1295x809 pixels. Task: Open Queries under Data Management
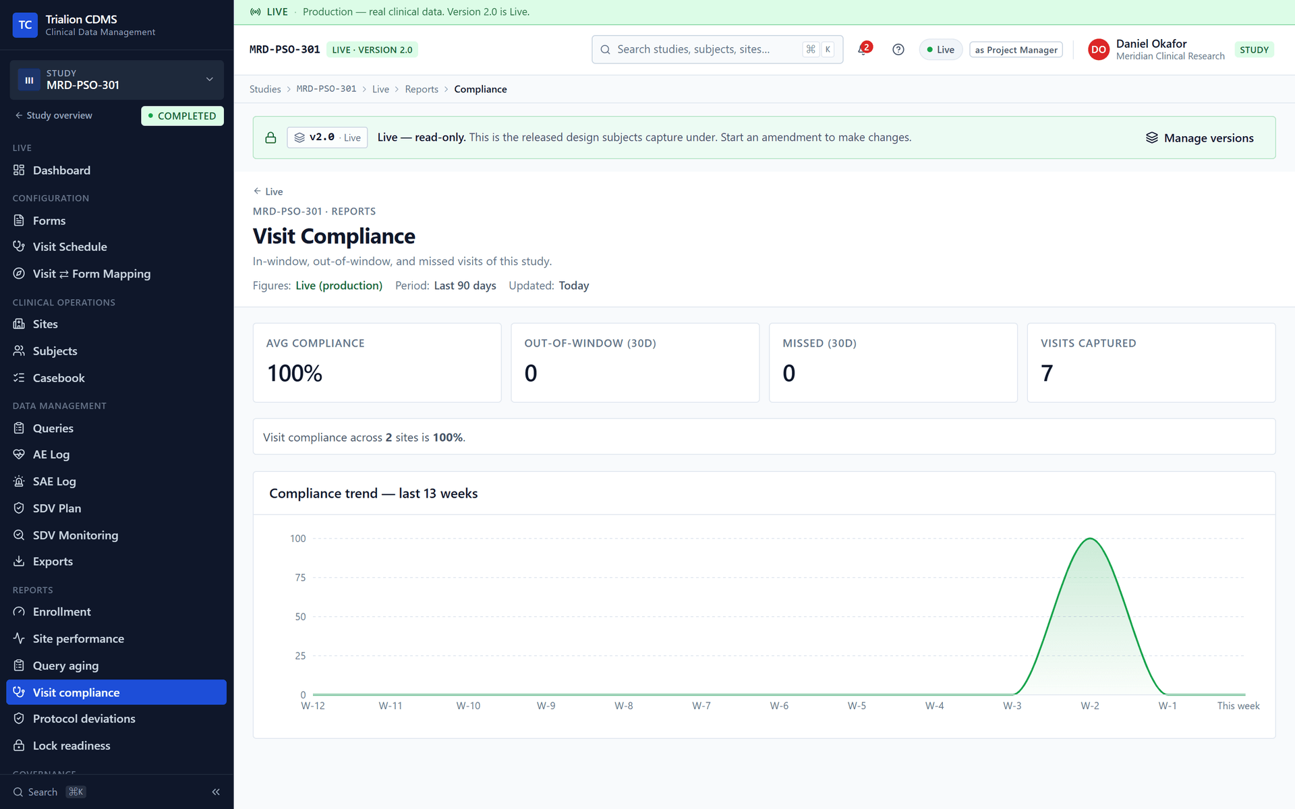pos(116,428)
